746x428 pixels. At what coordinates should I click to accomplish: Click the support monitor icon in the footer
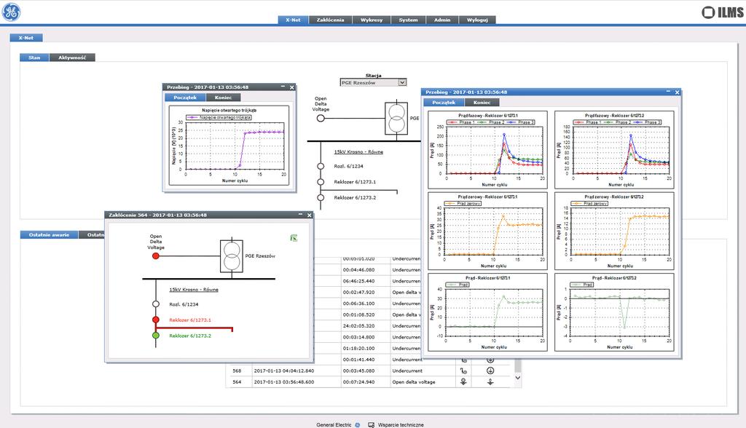point(371,424)
